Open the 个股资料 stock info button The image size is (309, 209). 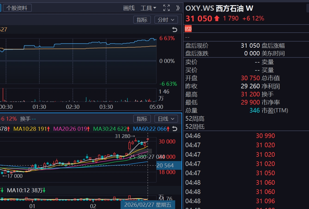(x=17, y=8)
